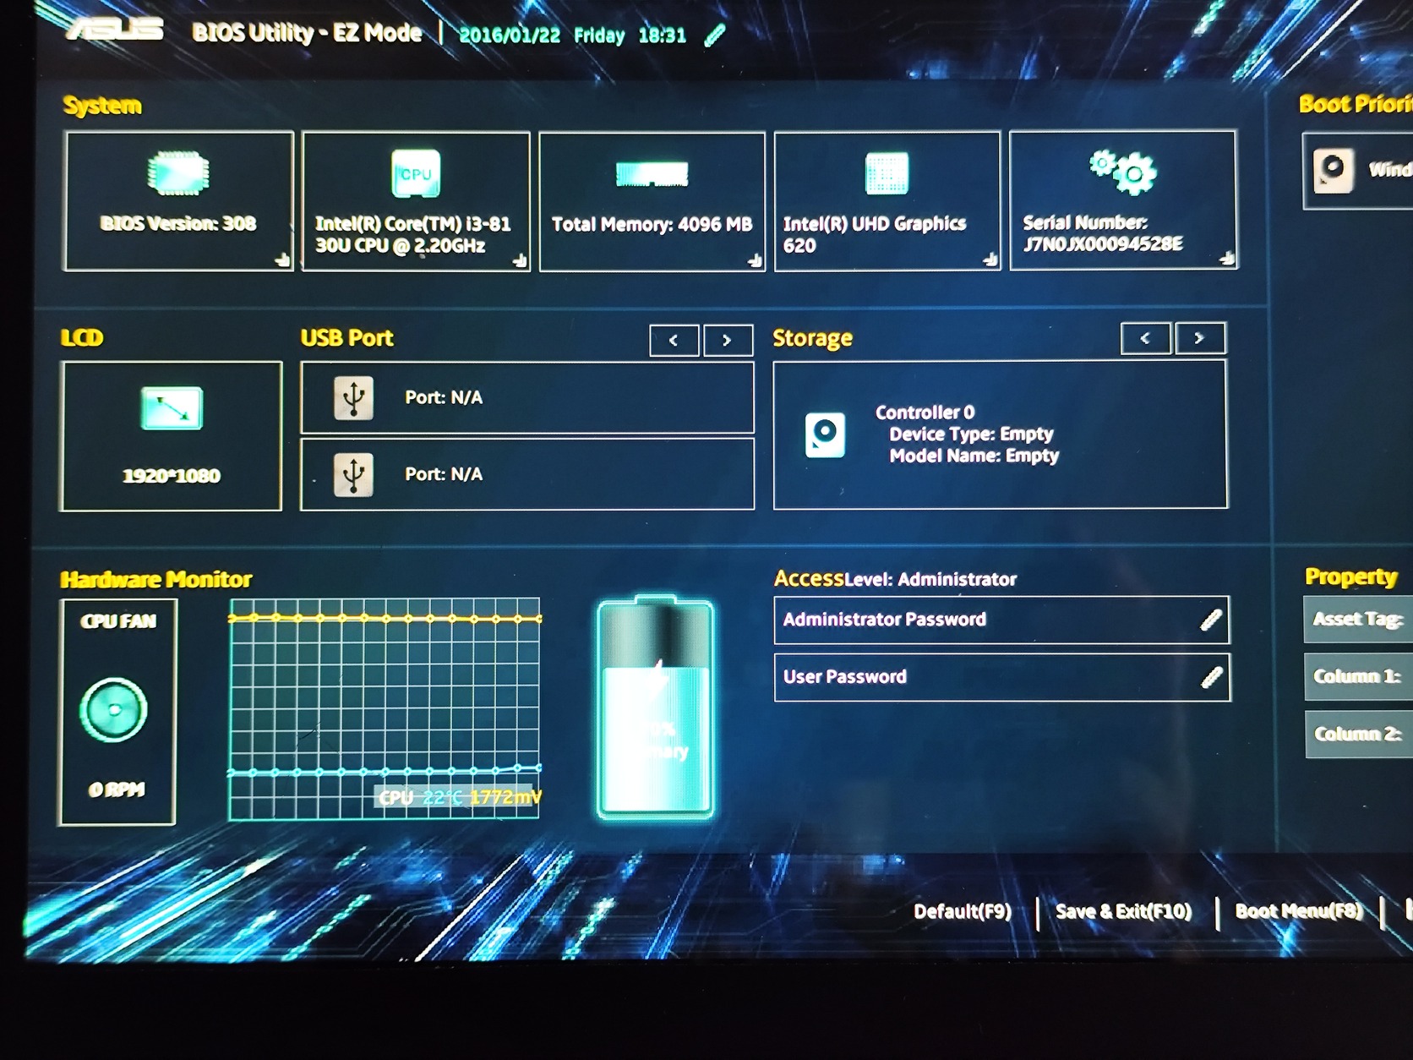Open the Total Memory 4096 MB tile

point(652,201)
